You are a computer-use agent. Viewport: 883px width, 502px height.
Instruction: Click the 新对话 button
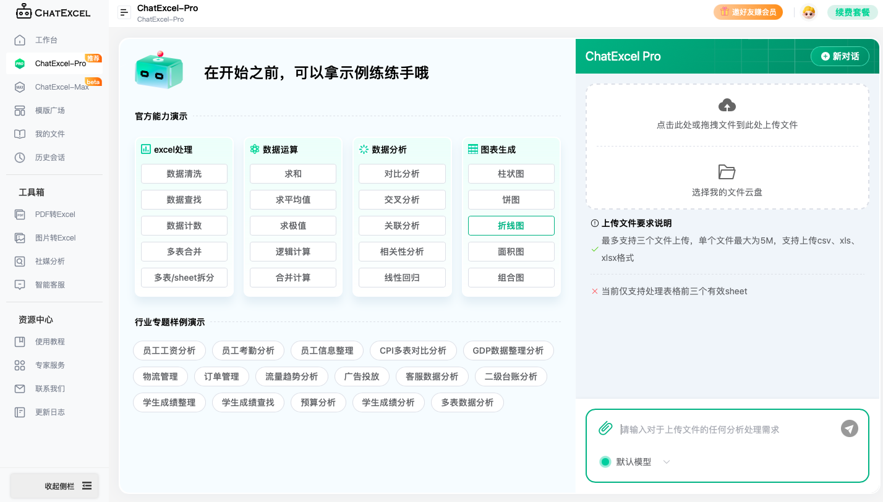[840, 56]
